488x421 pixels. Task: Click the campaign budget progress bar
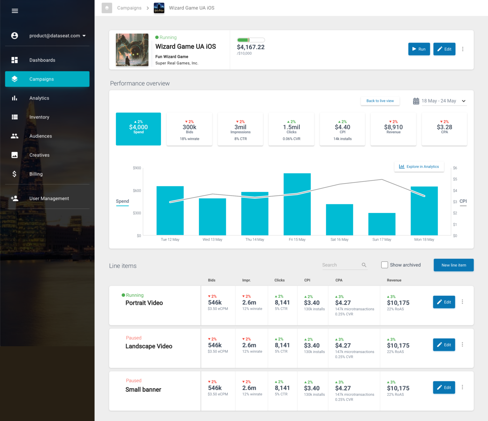(251, 40)
